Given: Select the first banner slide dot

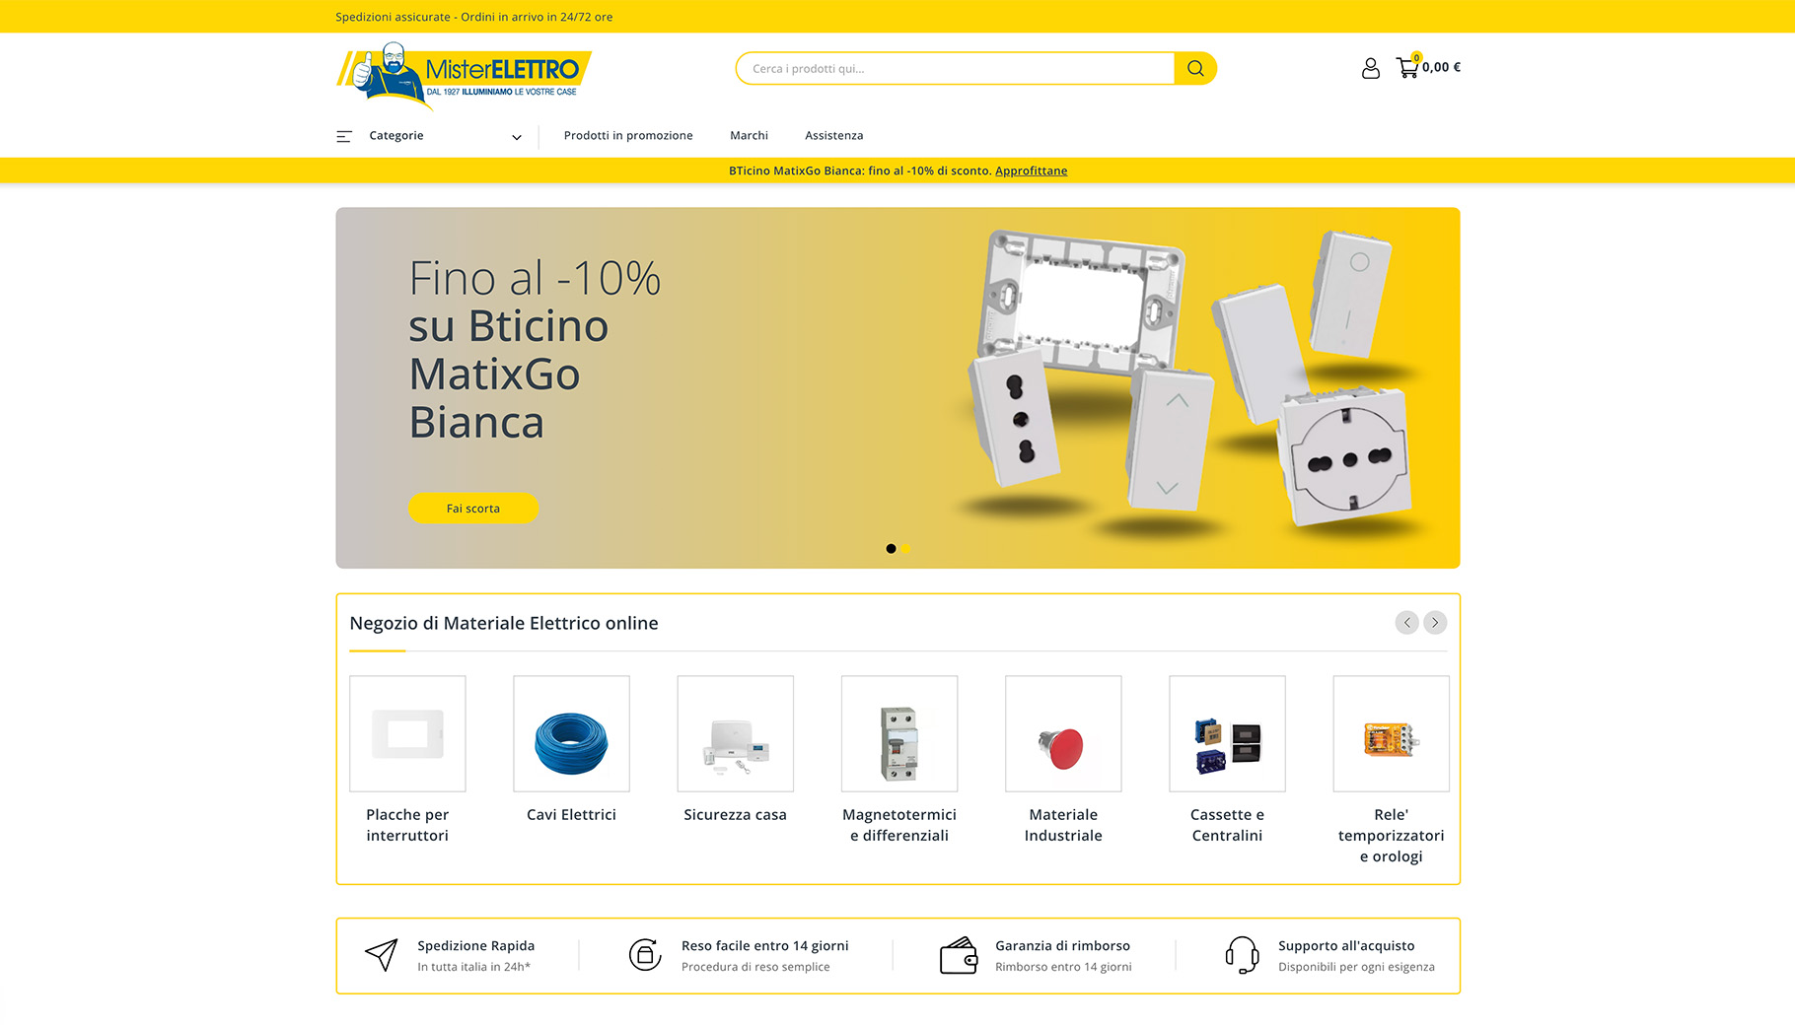Looking at the screenshot, I should coord(891,549).
